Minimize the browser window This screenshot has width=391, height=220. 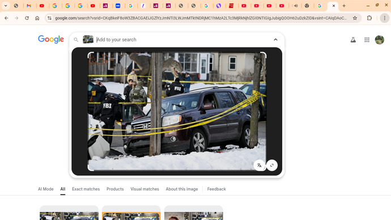[368, 6]
